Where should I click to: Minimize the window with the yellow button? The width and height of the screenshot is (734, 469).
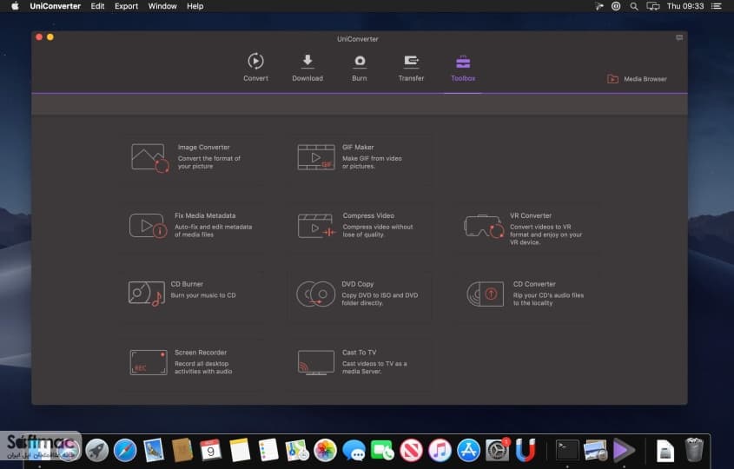coord(50,37)
